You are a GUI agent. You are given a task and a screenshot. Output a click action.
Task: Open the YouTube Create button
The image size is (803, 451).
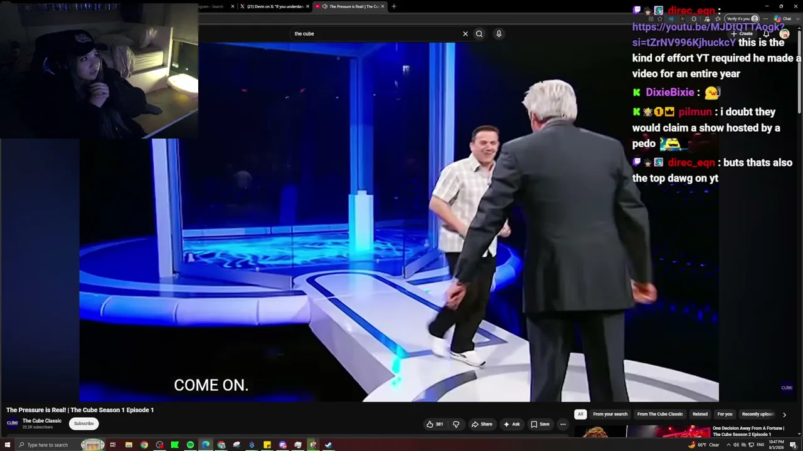click(x=742, y=34)
